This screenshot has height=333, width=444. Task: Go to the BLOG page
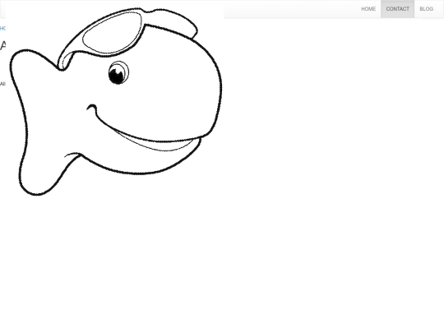pyautogui.click(x=426, y=9)
